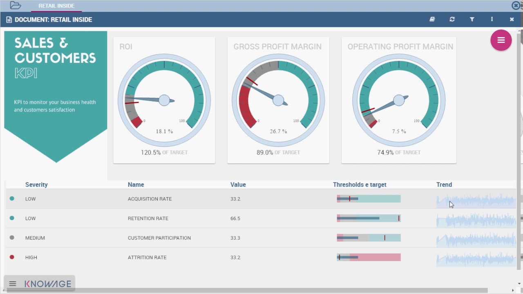The image size is (523, 294).
Task: Click the Value column header
Action: click(x=238, y=185)
